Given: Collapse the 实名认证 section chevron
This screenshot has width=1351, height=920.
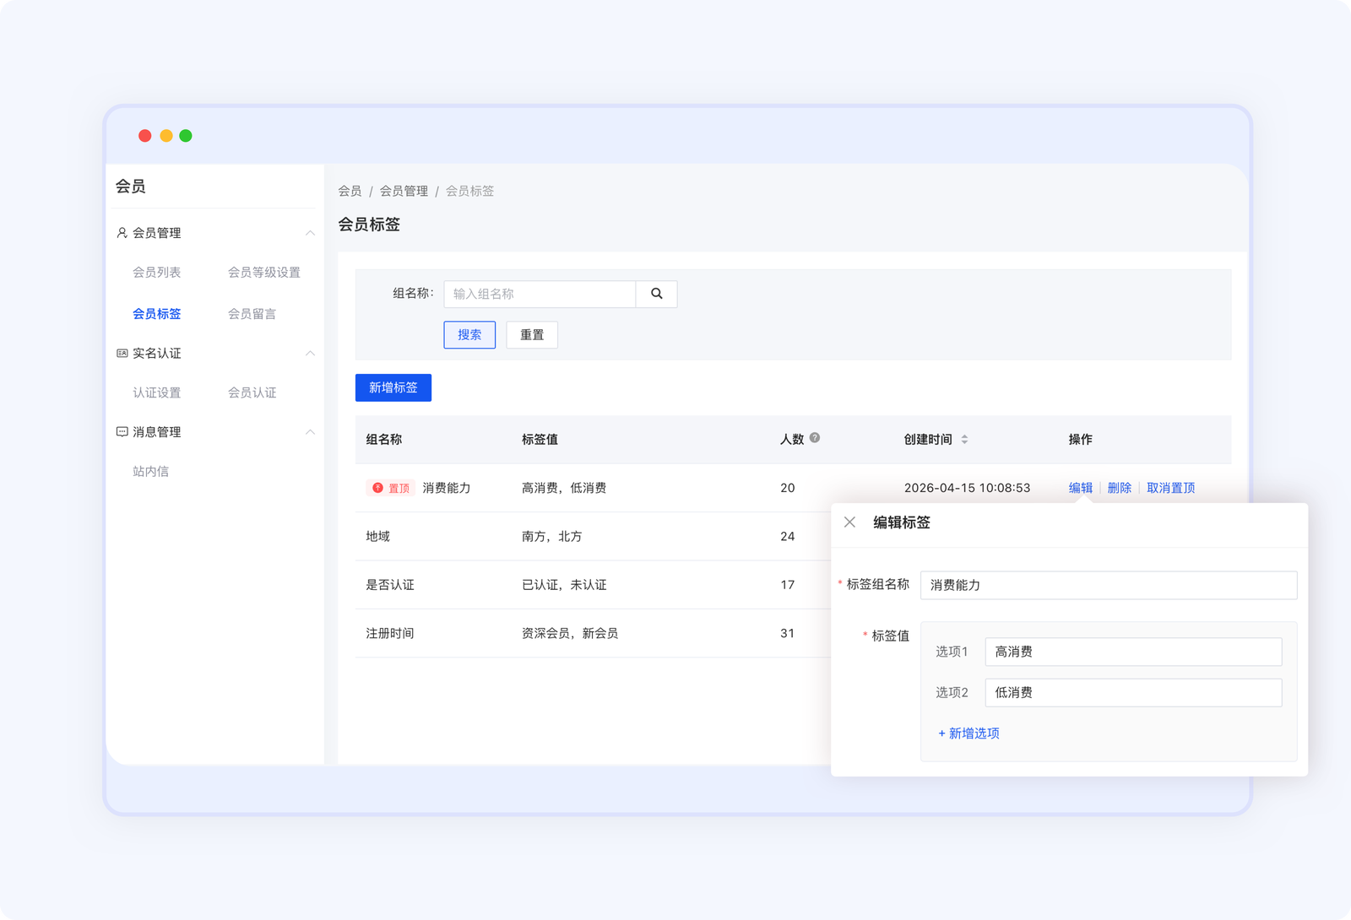Looking at the screenshot, I should point(311,353).
